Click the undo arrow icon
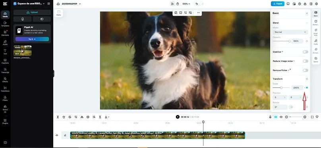Image resolution: width=321 pixels, height=148 pixels. 197,4
